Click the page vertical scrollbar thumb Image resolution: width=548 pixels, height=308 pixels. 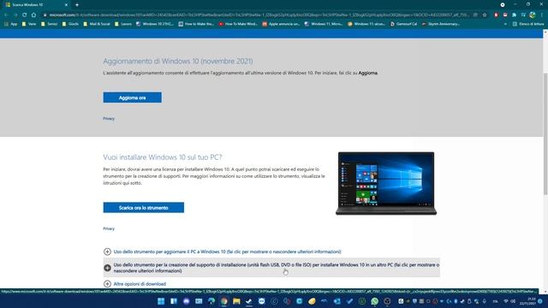coord(545,133)
